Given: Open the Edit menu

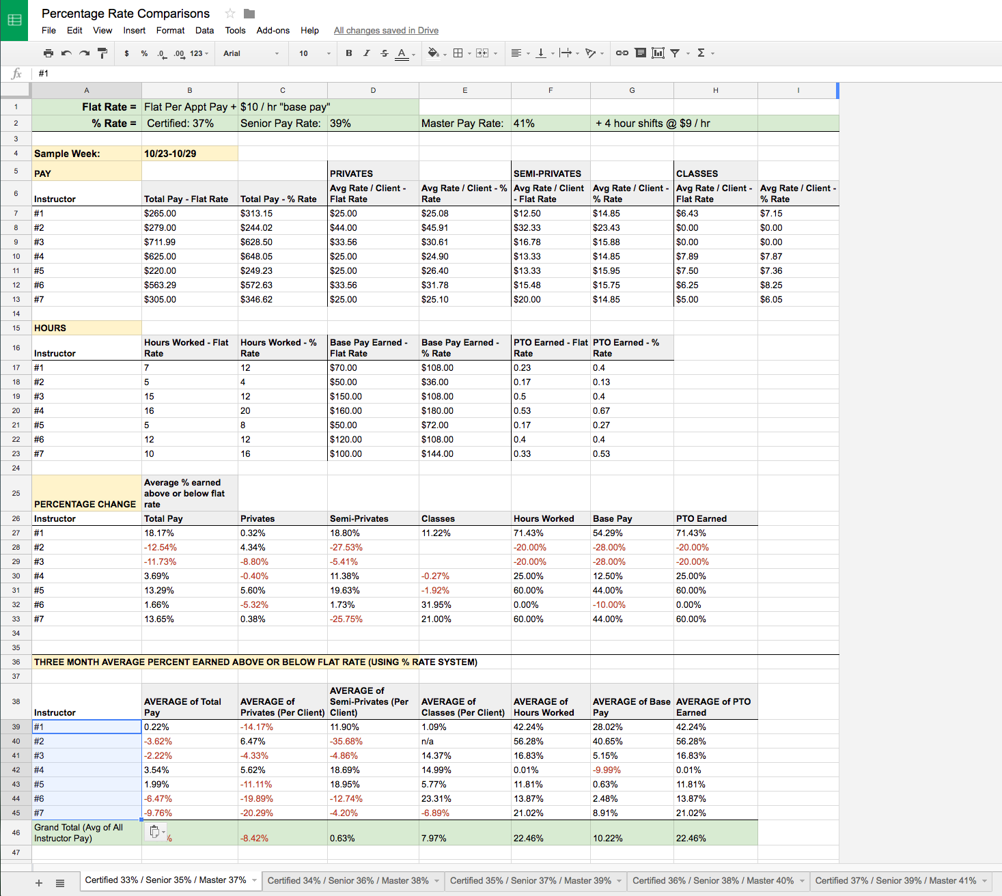Looking at the screenshot, I should [74, 31].
